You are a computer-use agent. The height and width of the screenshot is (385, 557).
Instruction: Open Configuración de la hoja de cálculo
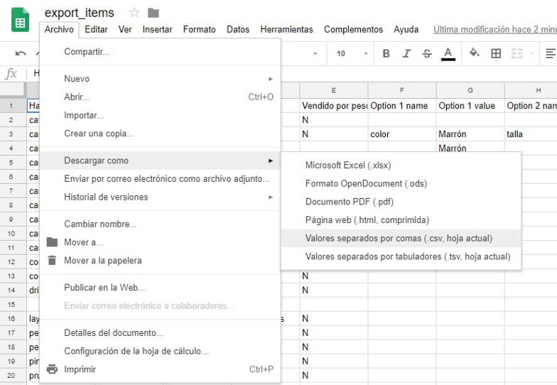tap(160, 351)
